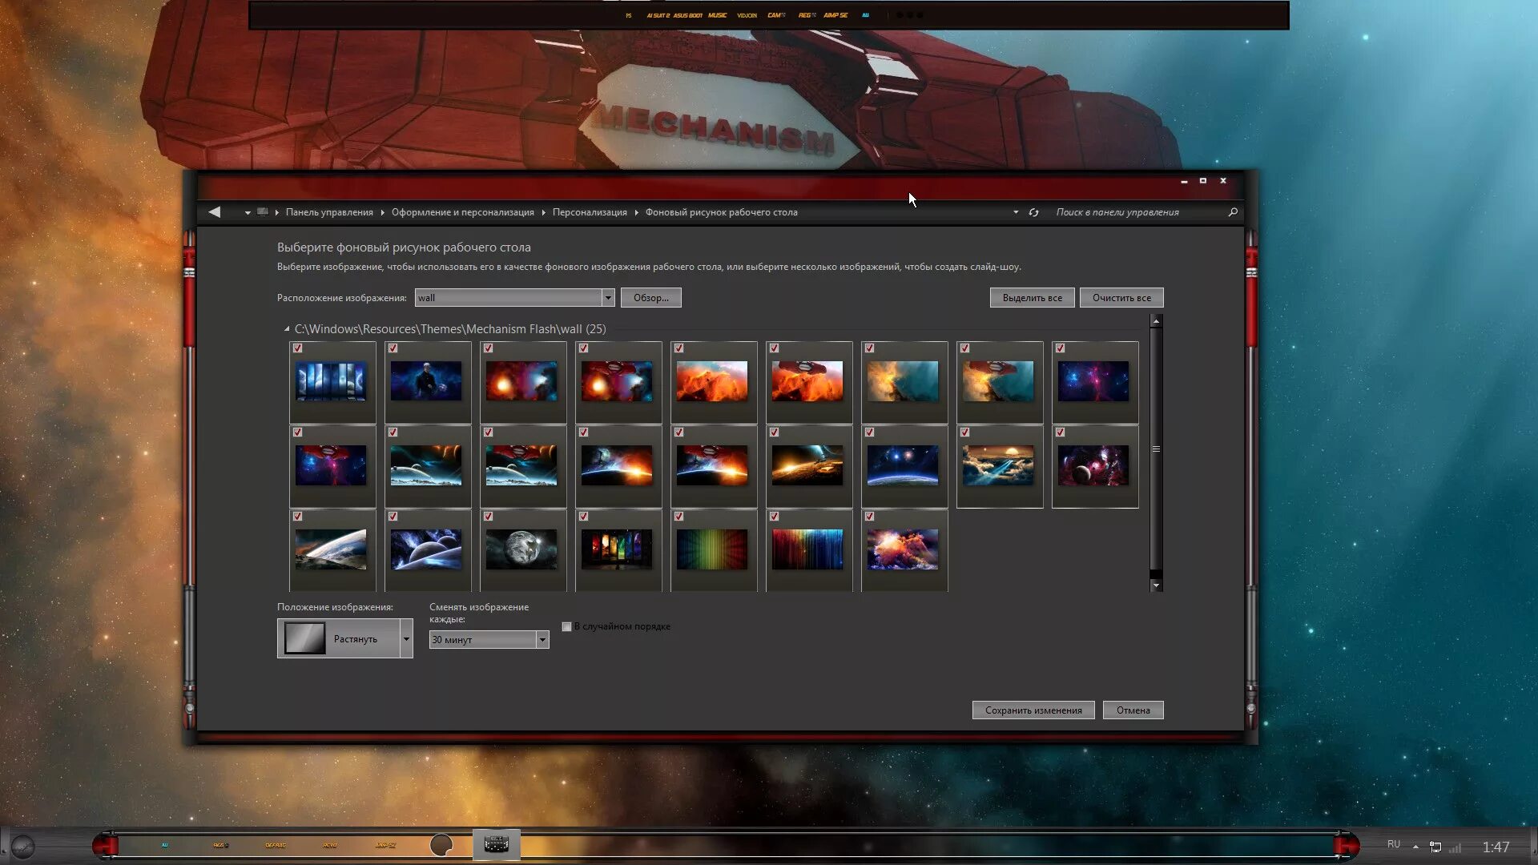Uncheck the first wallpaper's checkbox
Screen dimensions: 1538x865
[x=298, y=348]
